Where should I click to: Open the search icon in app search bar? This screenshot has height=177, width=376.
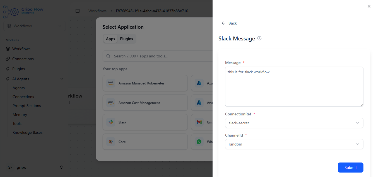pos(108,56)
